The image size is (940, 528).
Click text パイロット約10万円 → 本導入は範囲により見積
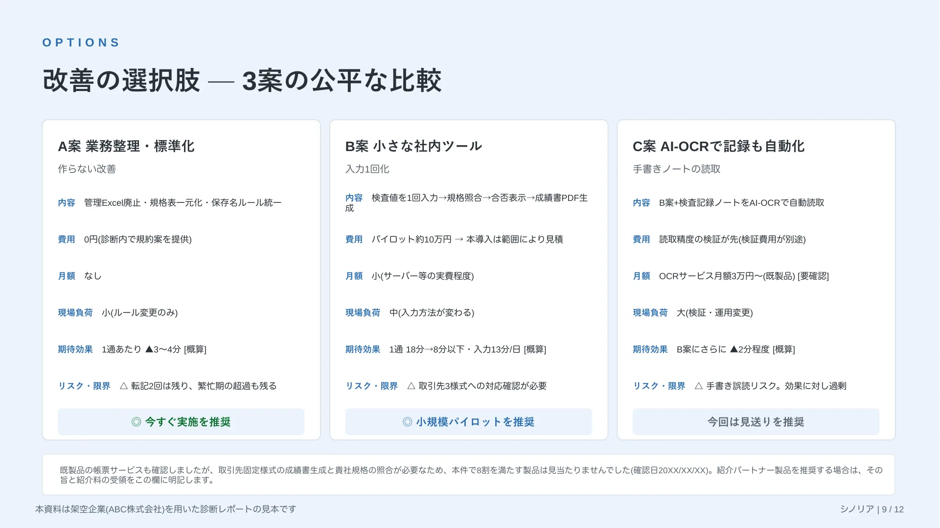tap(467, 239)
